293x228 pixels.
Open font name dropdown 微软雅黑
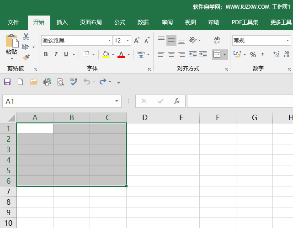click(109, 40)
